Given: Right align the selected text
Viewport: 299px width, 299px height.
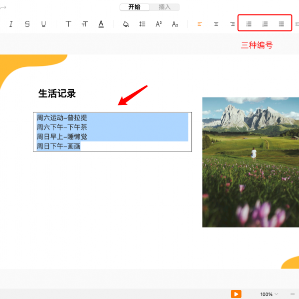Looking at the screenshot, I should click(x=232, y=24).
